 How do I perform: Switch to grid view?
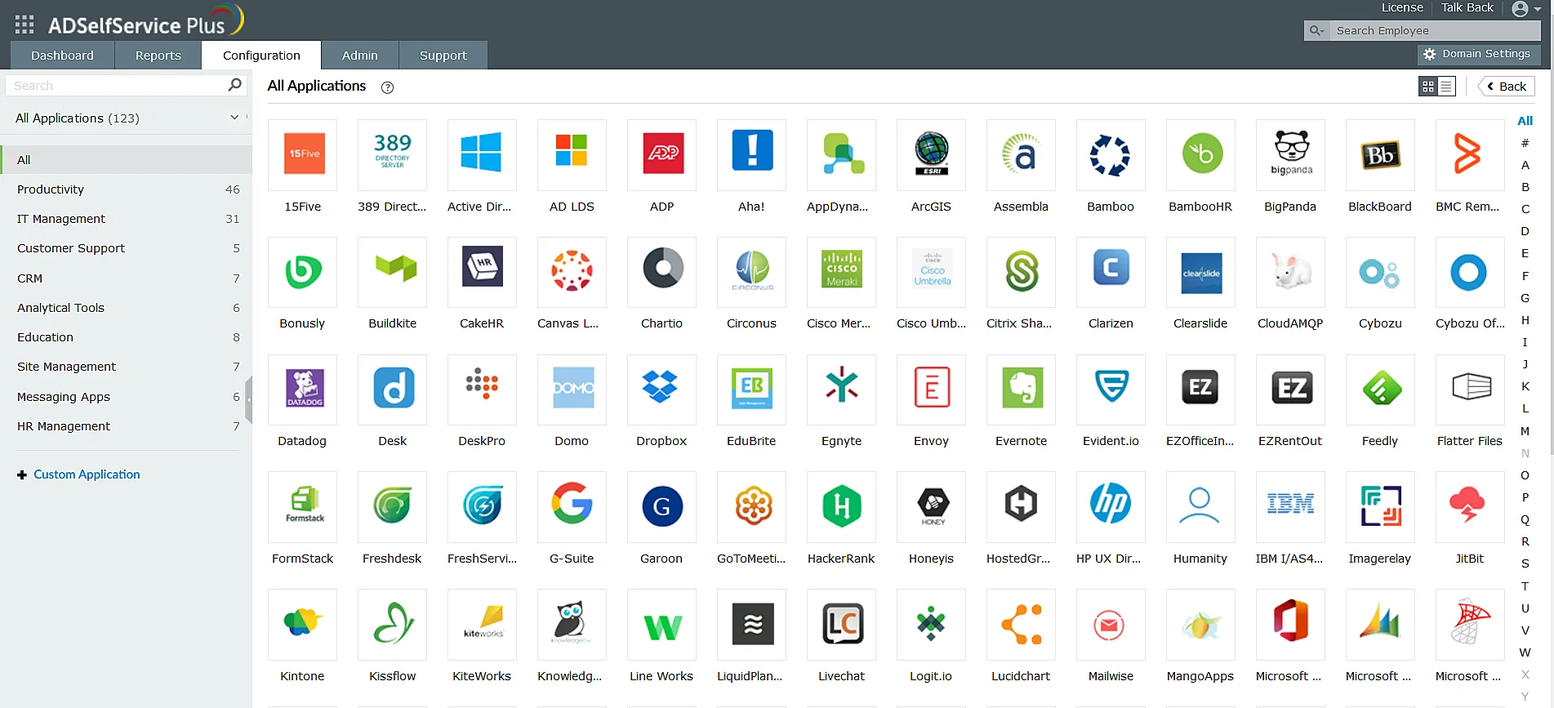point(1428,86)
